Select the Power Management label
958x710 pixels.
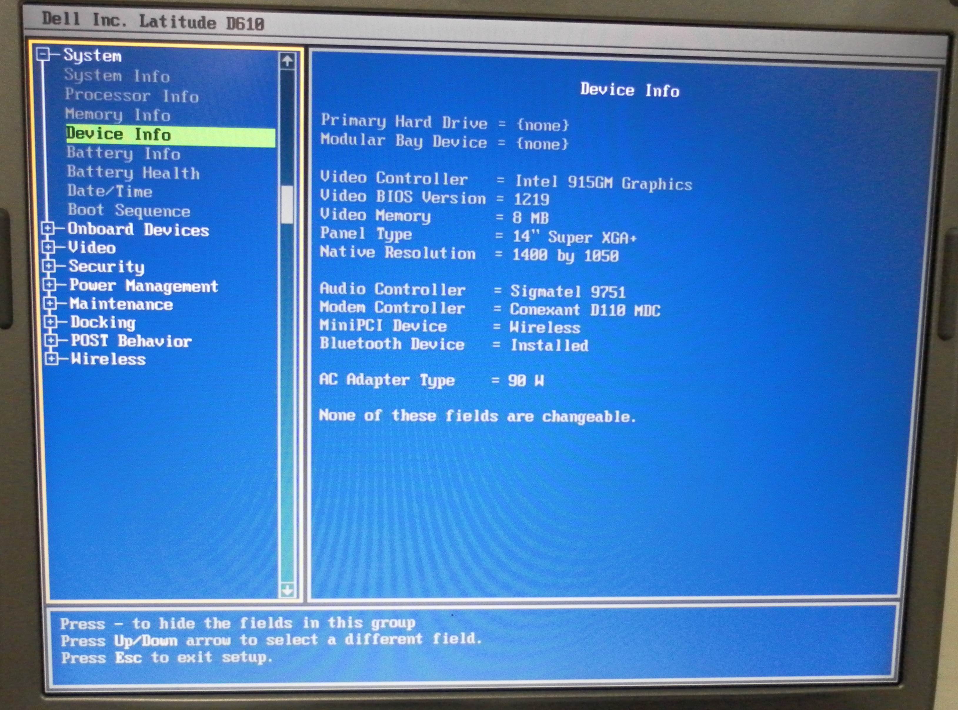[144, 286]
